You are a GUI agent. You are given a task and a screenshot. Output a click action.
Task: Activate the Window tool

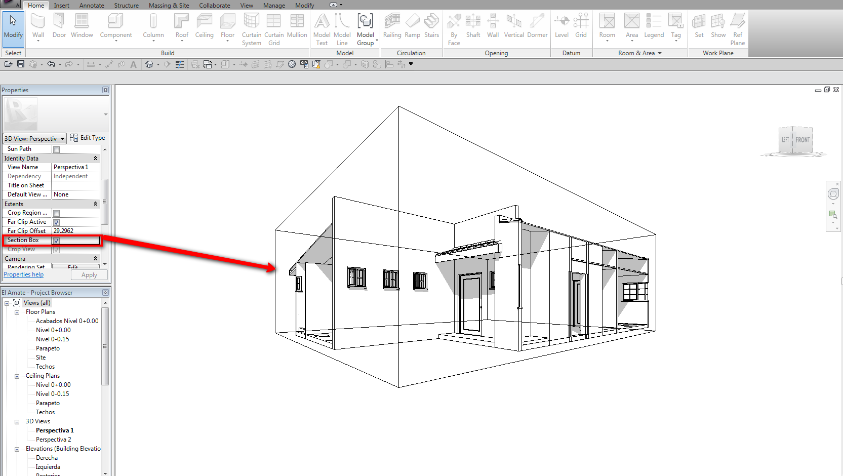tap(82, 26)
